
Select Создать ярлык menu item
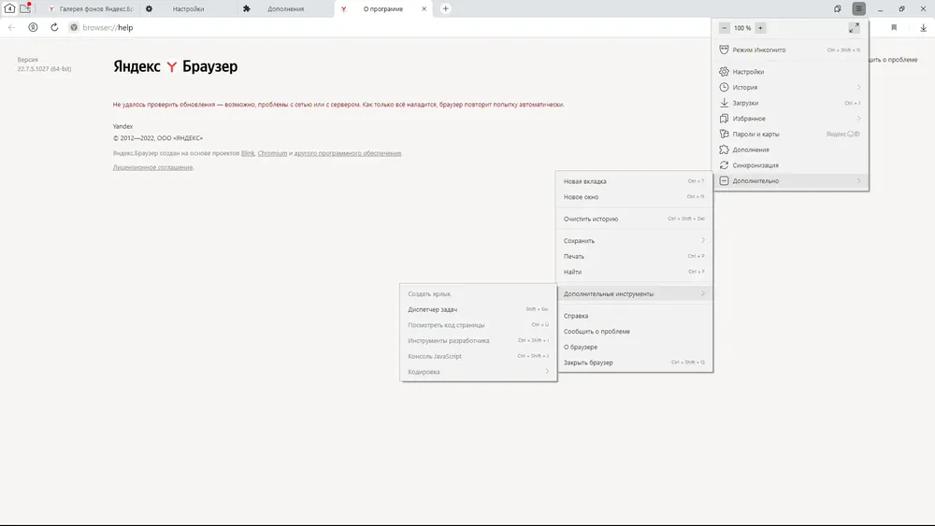coord(478,293)
